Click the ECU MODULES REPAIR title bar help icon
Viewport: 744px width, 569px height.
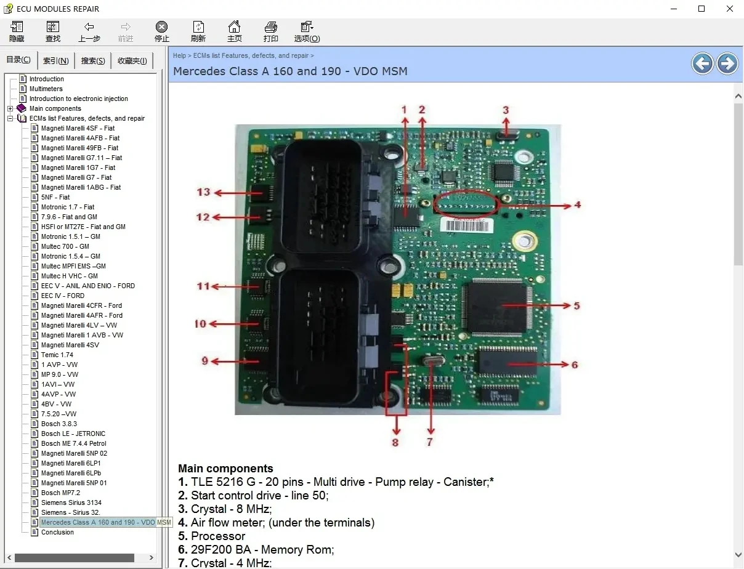click(x=9, y=9)
